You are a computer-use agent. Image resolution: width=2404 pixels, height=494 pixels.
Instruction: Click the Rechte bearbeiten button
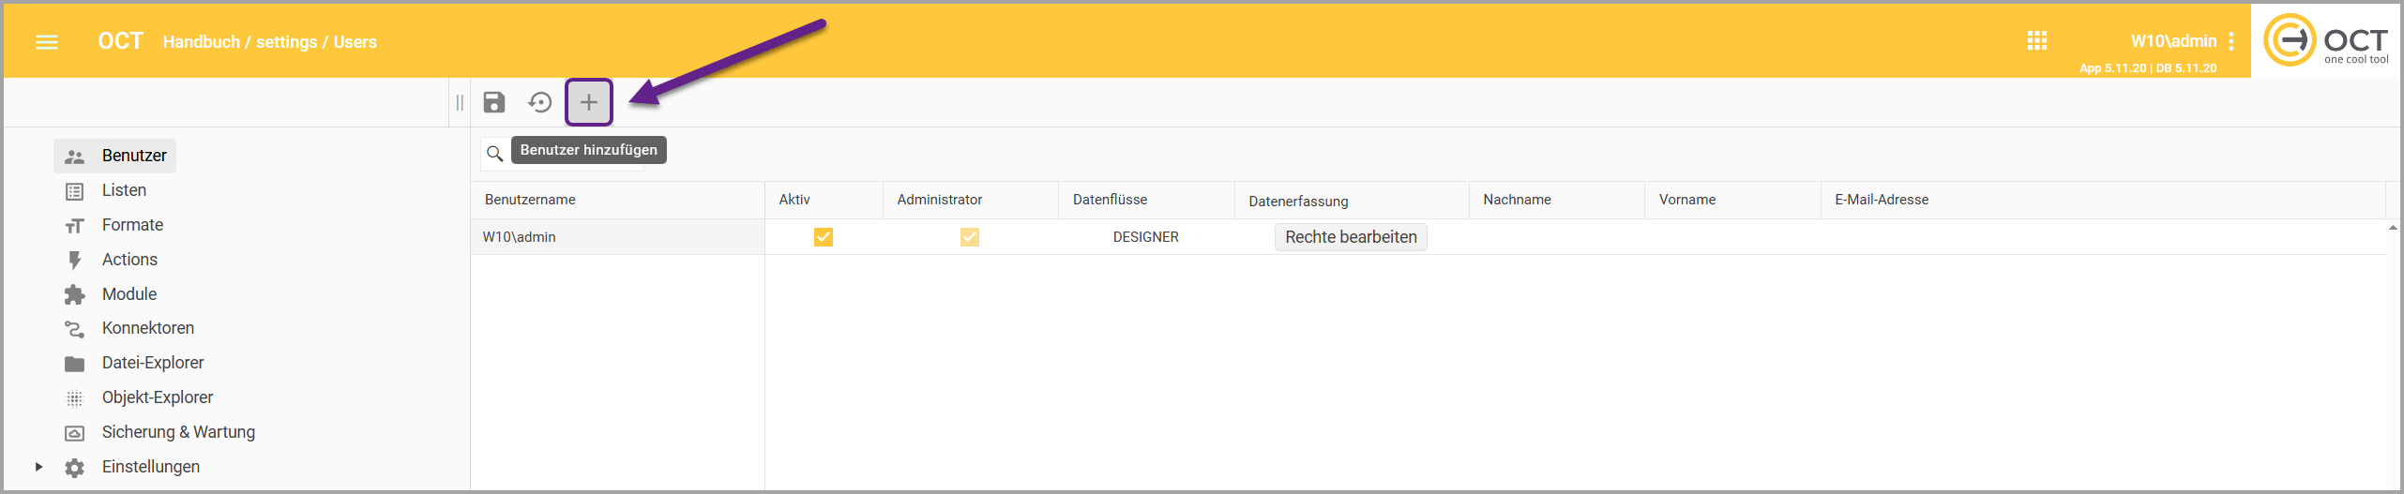[1350, 237]
